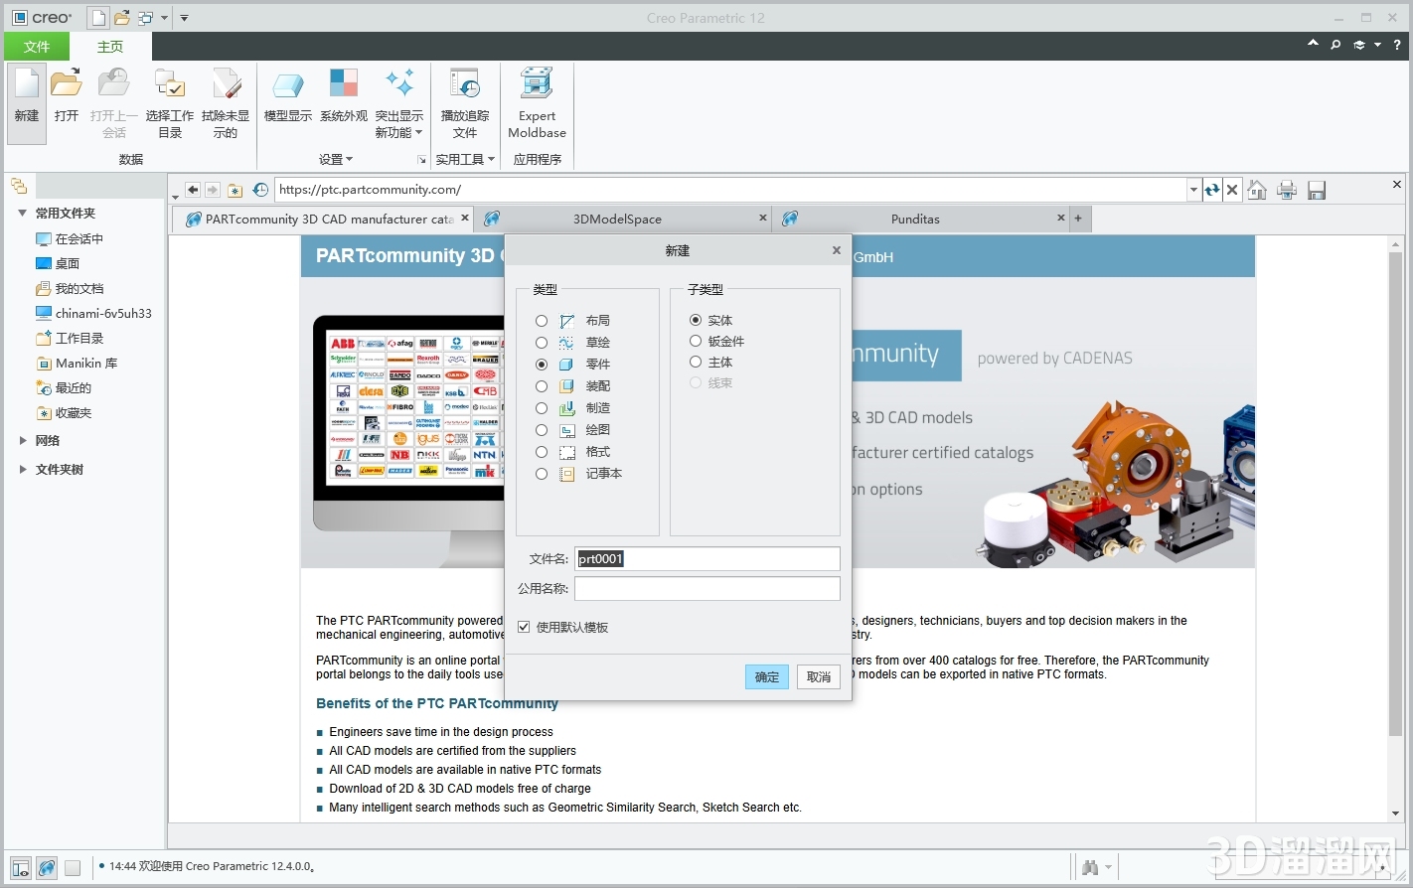
Task: Click the 公用名称 input field
Action: pyautogui.click(x=706, y=588)
